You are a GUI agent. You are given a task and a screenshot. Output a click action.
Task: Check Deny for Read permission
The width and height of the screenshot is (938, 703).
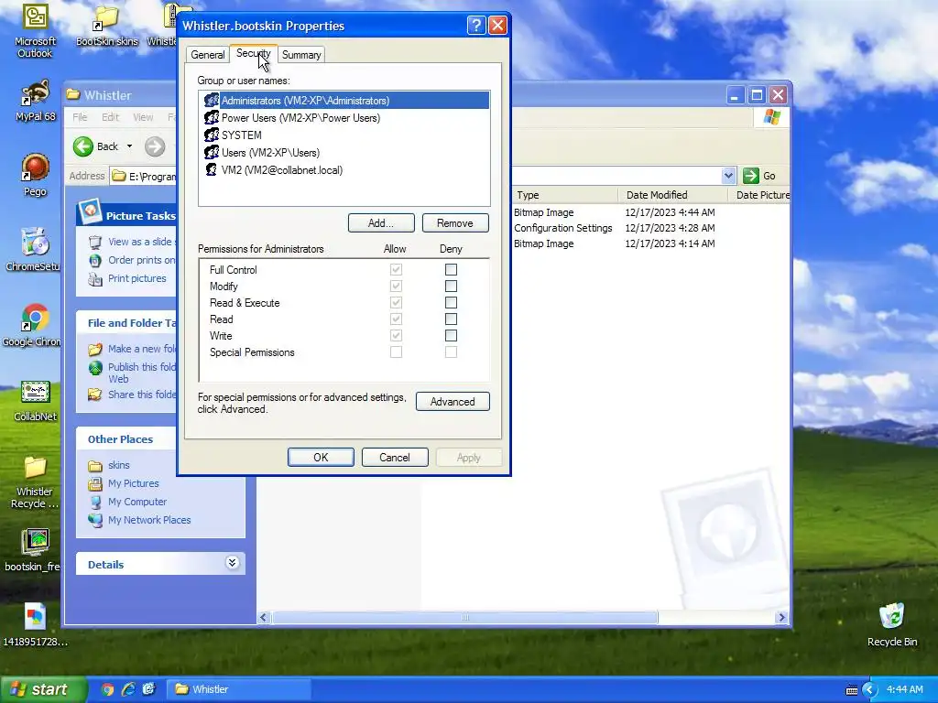(x=451, y=319)
